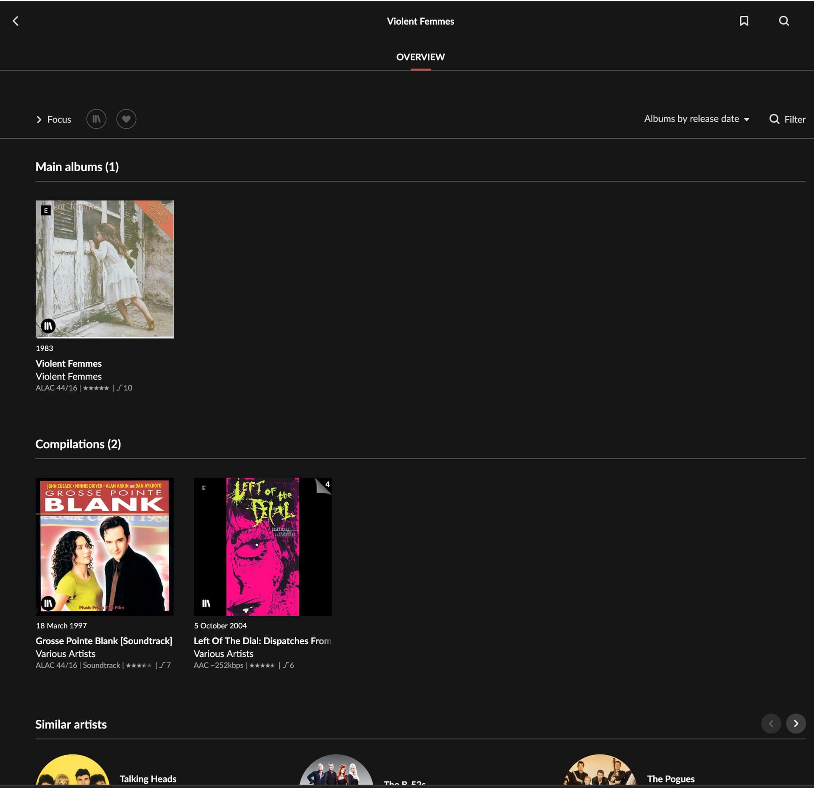The width and height of the screenshot is (814, 788).
Task: Click ALAC 44/16 info under Violent Femmes
Action: (x=56, y=388)
